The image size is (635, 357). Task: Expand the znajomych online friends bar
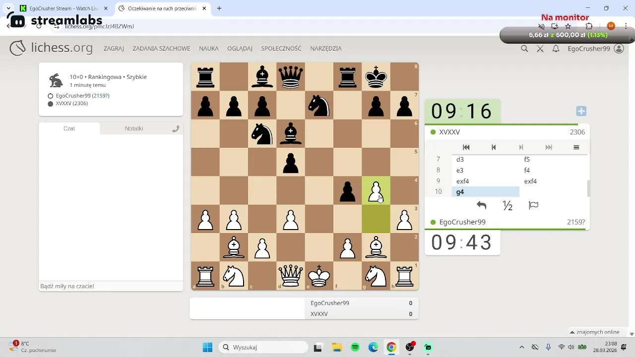click(x=595, y=332)
